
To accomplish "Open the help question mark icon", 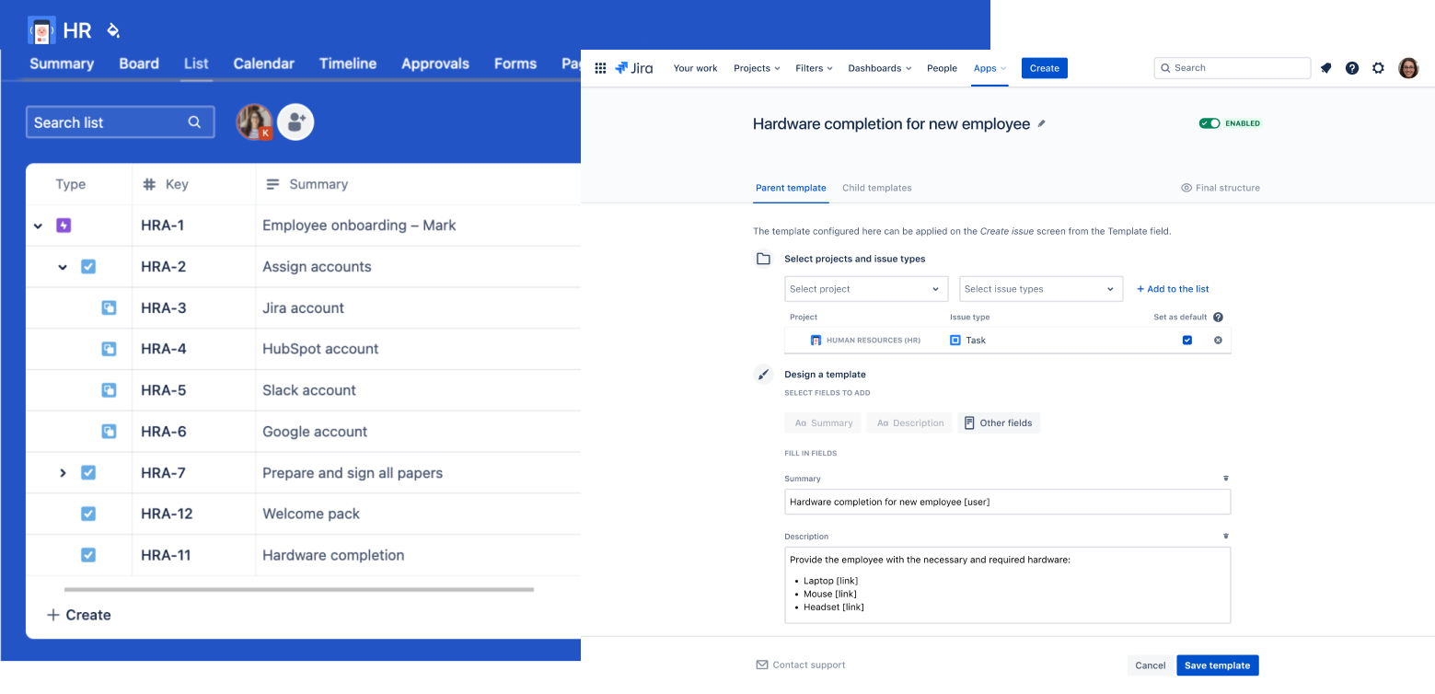I will coord(1351,68).
